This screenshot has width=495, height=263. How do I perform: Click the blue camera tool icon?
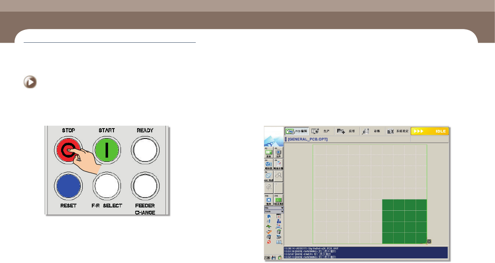[278, 237]
